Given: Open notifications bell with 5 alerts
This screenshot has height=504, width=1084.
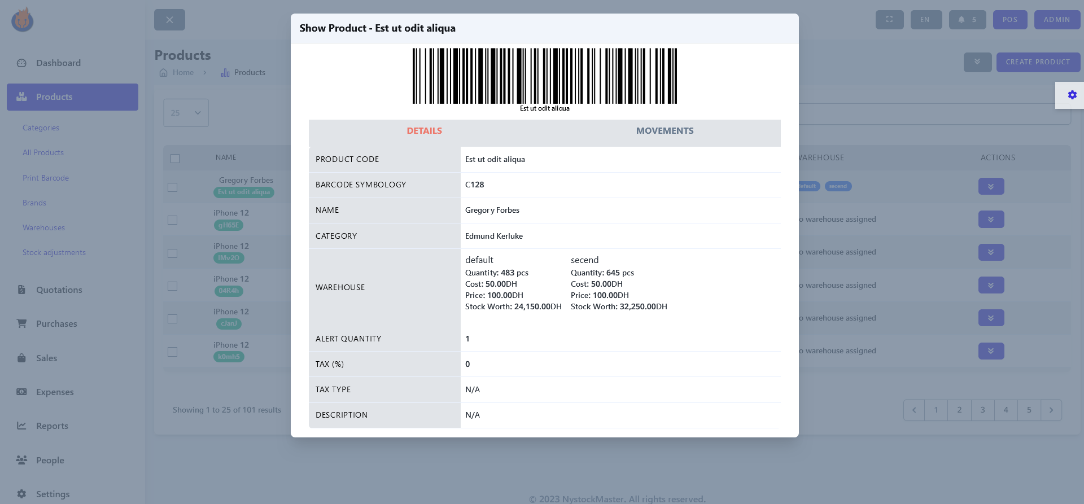Looking at the screenshot, I should 967,19.
